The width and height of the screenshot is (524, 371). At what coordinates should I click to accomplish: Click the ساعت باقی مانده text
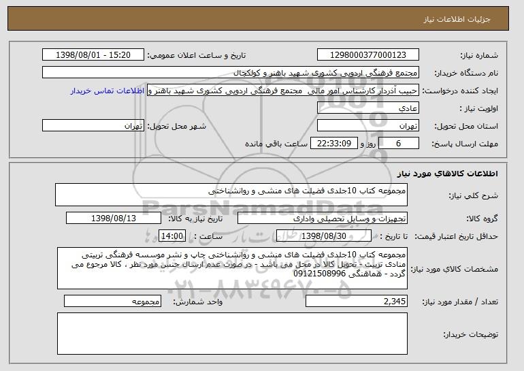click(276, 144)
